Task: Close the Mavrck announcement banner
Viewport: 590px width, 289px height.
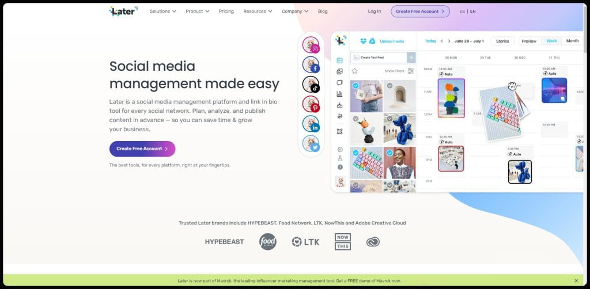Action: pos(576,281)
